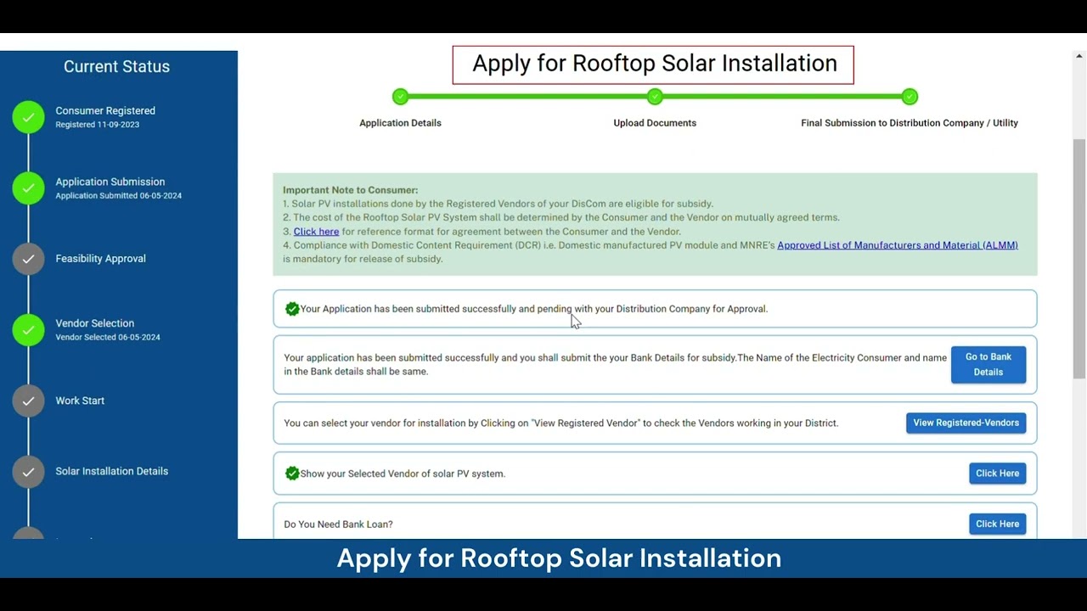Open View Registered-Vendors list
The width and height of the screenshot is (1087, 611).
(966, 423)
